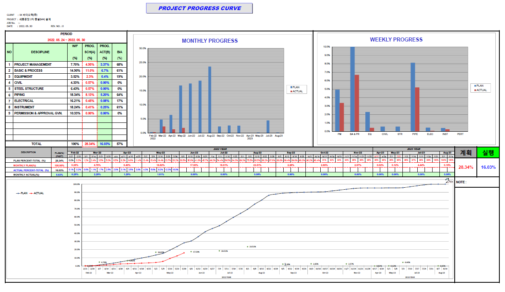
Task: Select the 실행 green header cell
Action: pos(488,152)
